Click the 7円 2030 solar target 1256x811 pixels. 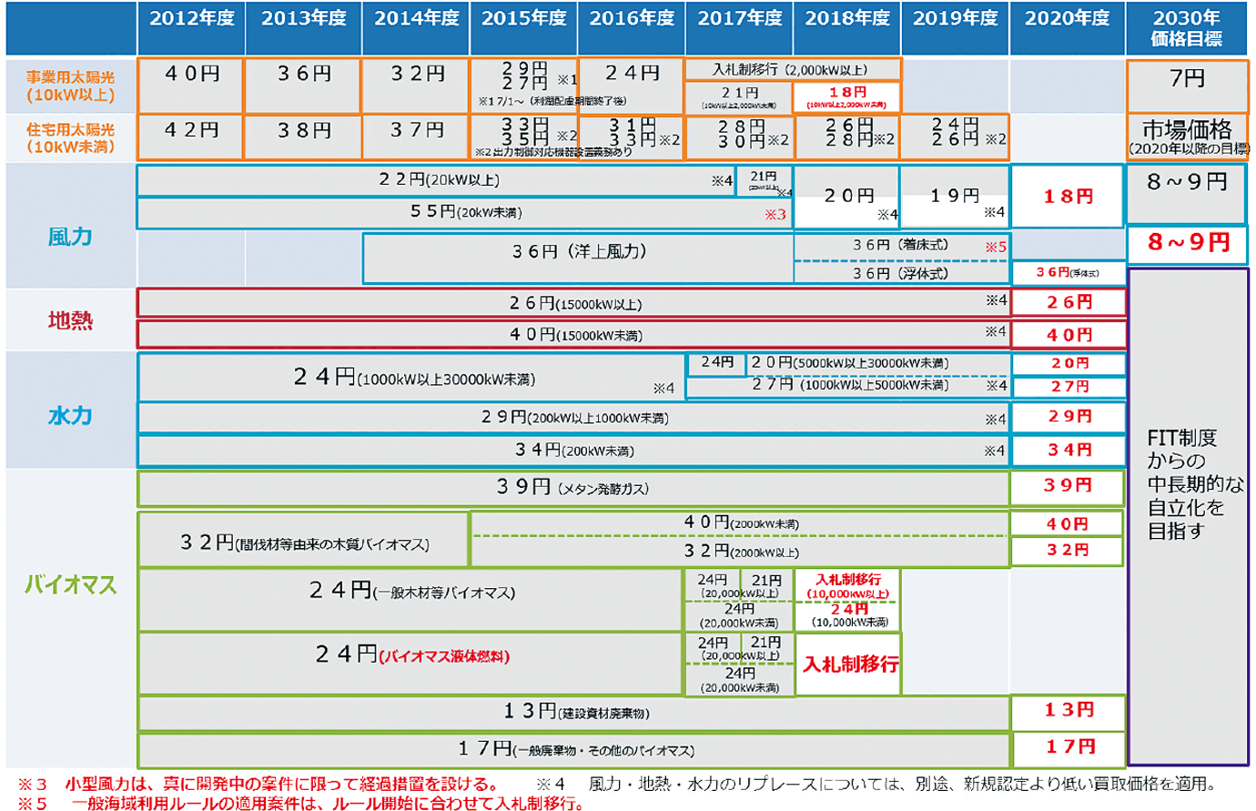(1187, 86)
